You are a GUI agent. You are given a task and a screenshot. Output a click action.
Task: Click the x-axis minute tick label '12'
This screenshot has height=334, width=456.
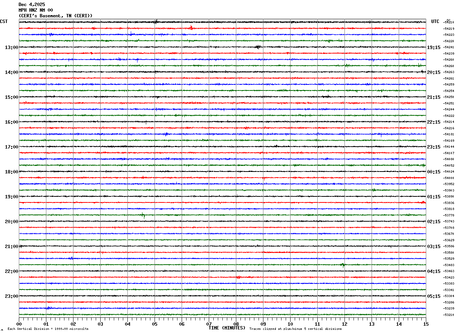click(344, 324)
